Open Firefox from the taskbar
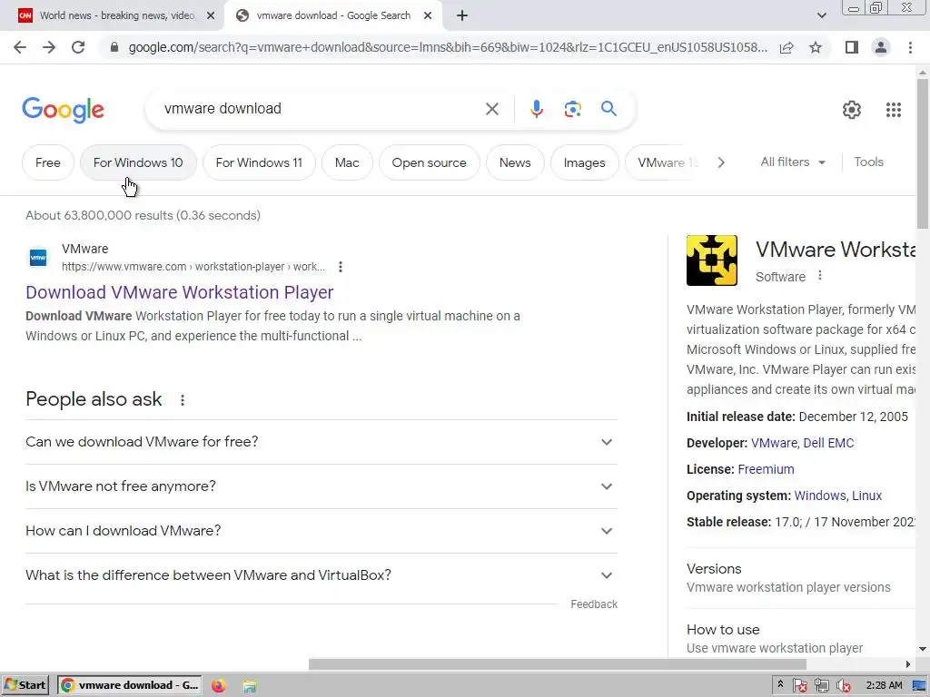The height and width of the screenshot is (697, 930). coord(218,685)
